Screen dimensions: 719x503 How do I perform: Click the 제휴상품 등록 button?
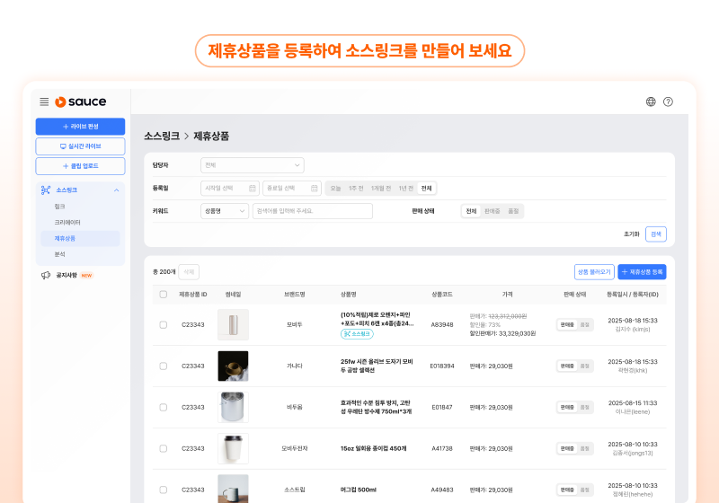coord(642,272)
